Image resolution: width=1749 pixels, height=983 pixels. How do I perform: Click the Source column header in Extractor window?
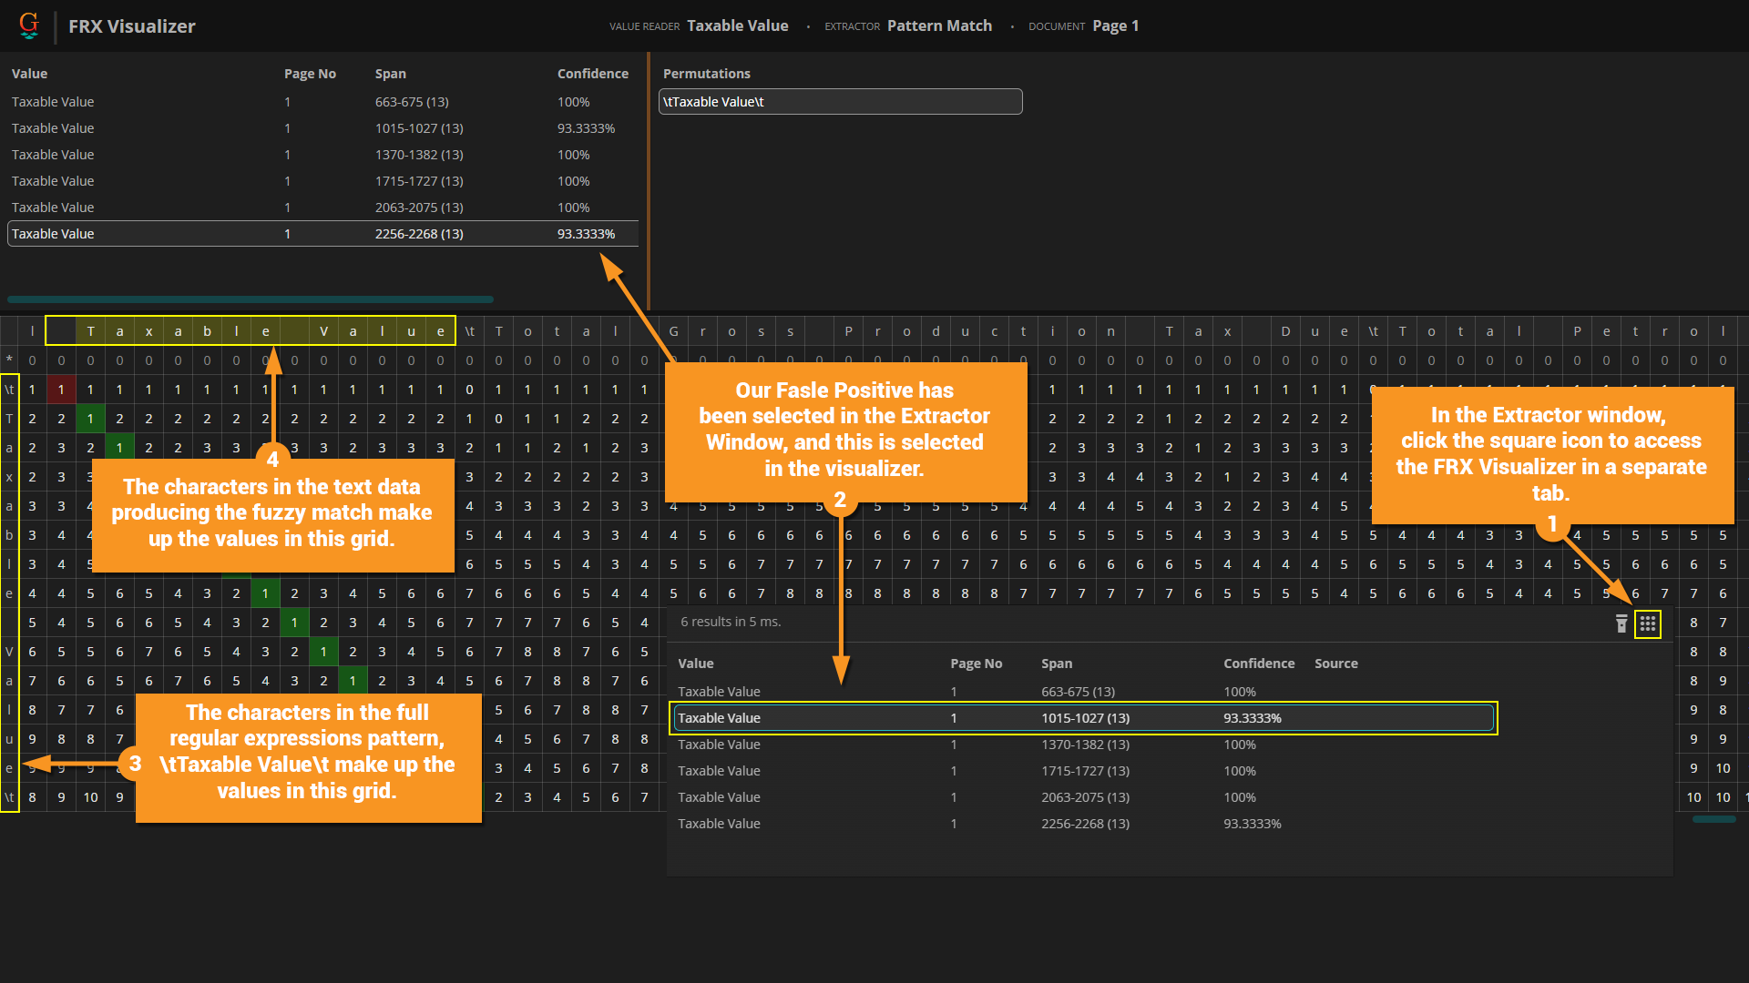(x=1335, y=664)
